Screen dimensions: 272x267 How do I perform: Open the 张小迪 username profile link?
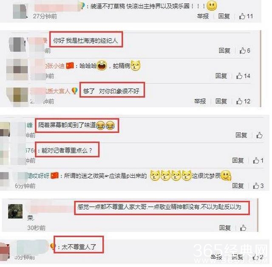point(55,66)
